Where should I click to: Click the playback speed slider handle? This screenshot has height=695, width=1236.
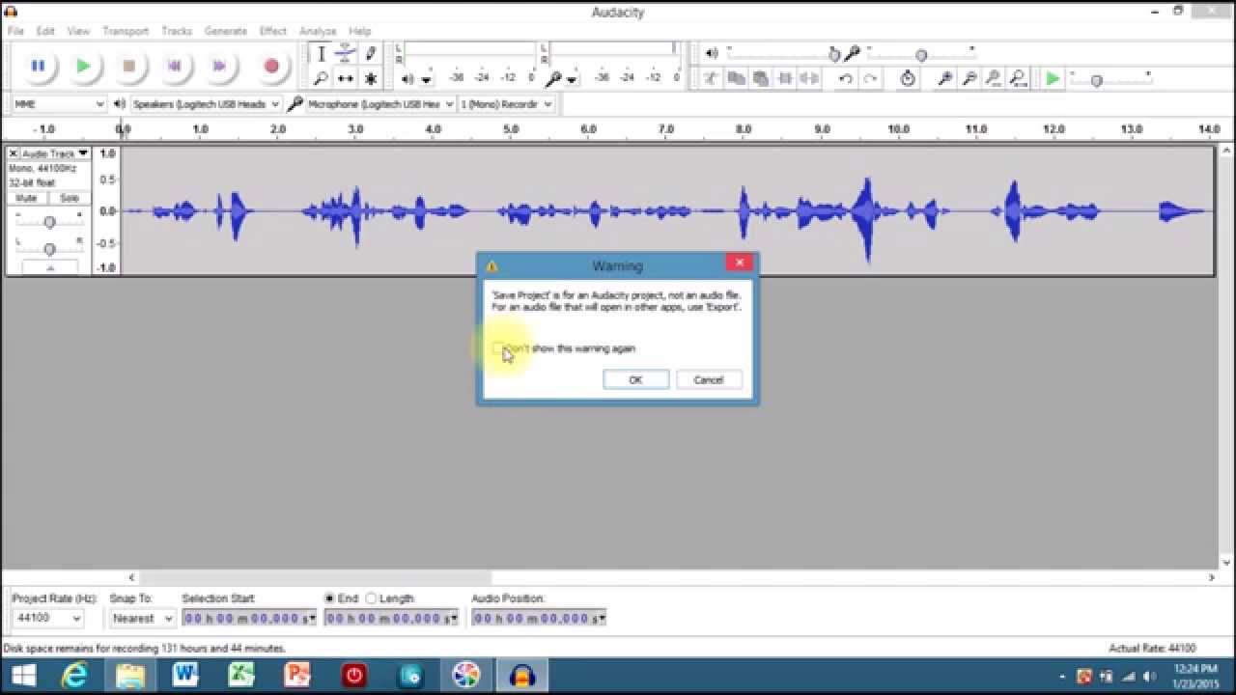(x=1096, y=80)
